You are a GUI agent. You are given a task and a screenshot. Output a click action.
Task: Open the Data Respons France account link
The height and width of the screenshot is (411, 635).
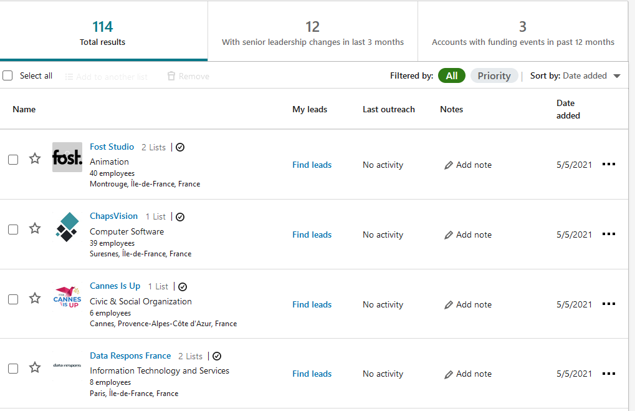(x=130, y=356)
